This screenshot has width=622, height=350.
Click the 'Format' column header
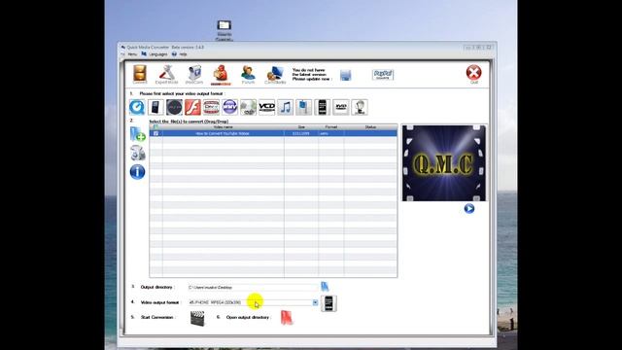[x=331, y=127]
